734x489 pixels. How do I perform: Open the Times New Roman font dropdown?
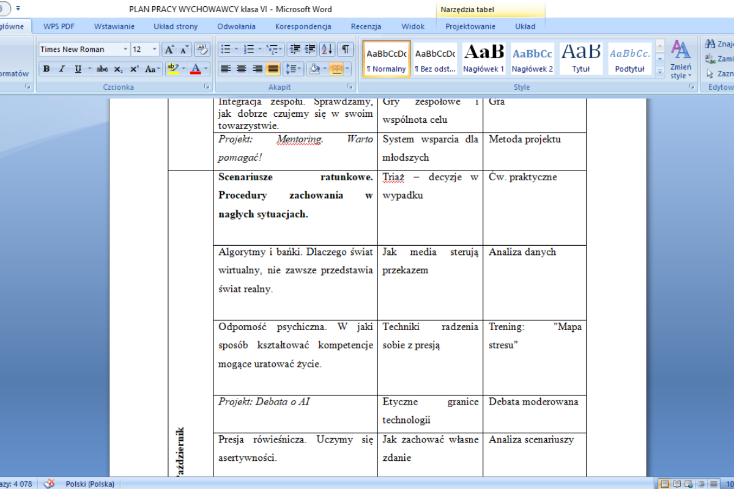tap(125, 50)
